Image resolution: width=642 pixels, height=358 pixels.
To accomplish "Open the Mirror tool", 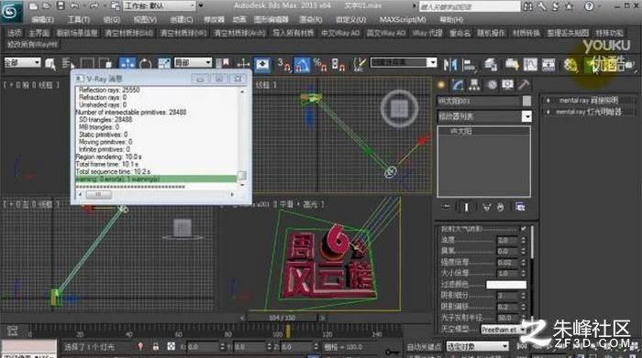I will pos(450,64).
